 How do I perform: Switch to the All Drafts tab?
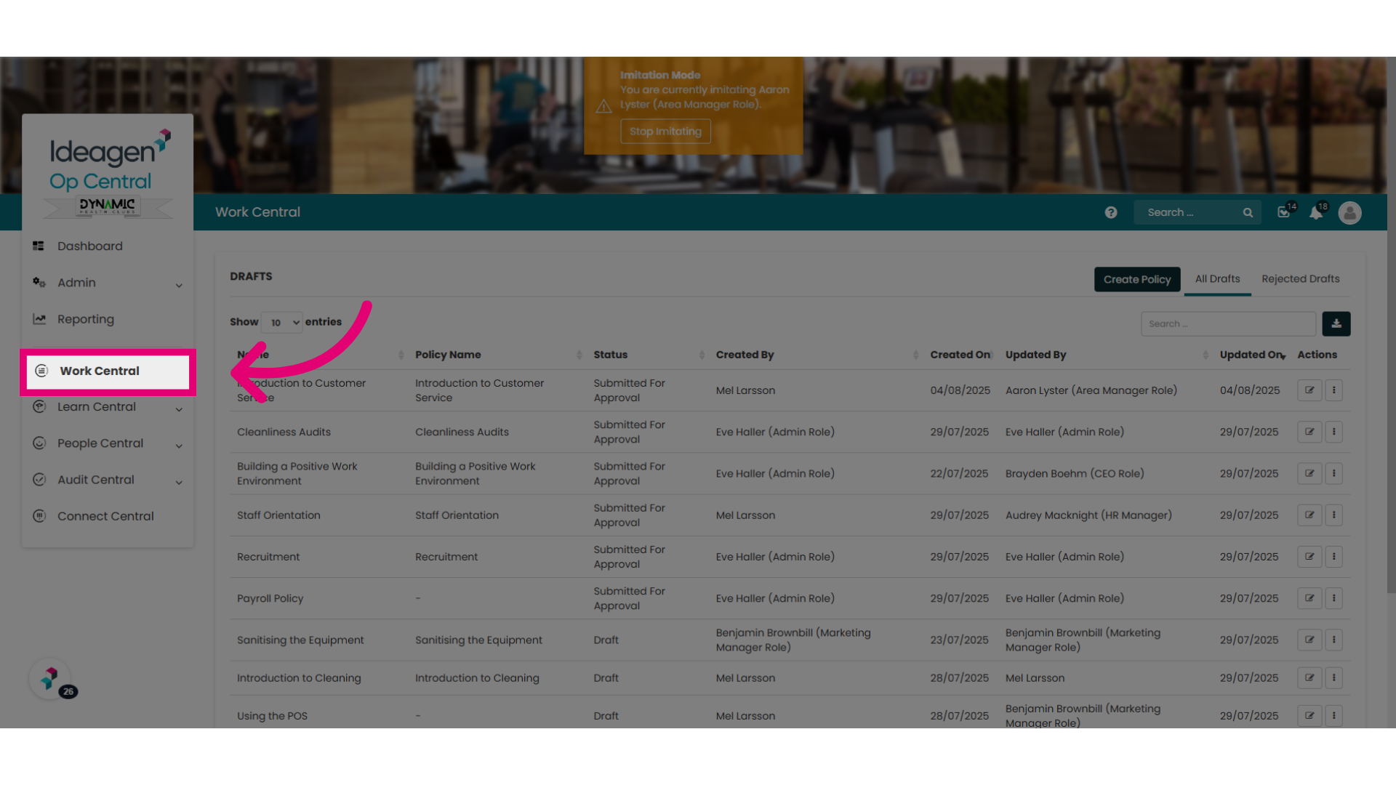(x=1217, y=279)
